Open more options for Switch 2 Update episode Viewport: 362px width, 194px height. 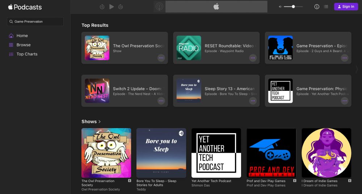pyautogui.click(x=161, y=101)
